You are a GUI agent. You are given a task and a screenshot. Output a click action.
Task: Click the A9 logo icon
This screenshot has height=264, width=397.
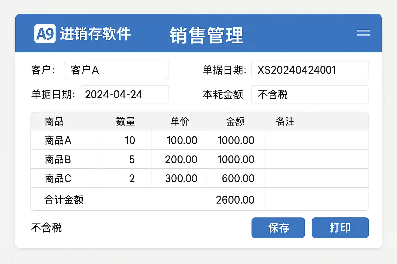(45, 34)
